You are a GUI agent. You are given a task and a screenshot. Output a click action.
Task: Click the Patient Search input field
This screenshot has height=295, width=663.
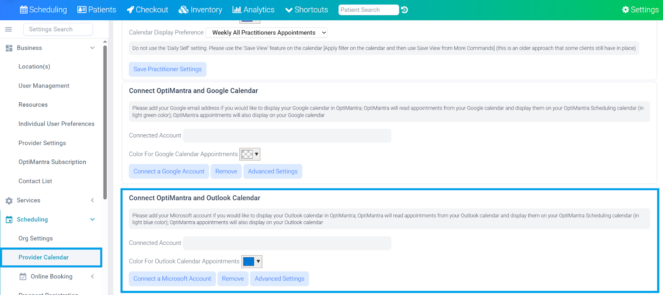368,10
